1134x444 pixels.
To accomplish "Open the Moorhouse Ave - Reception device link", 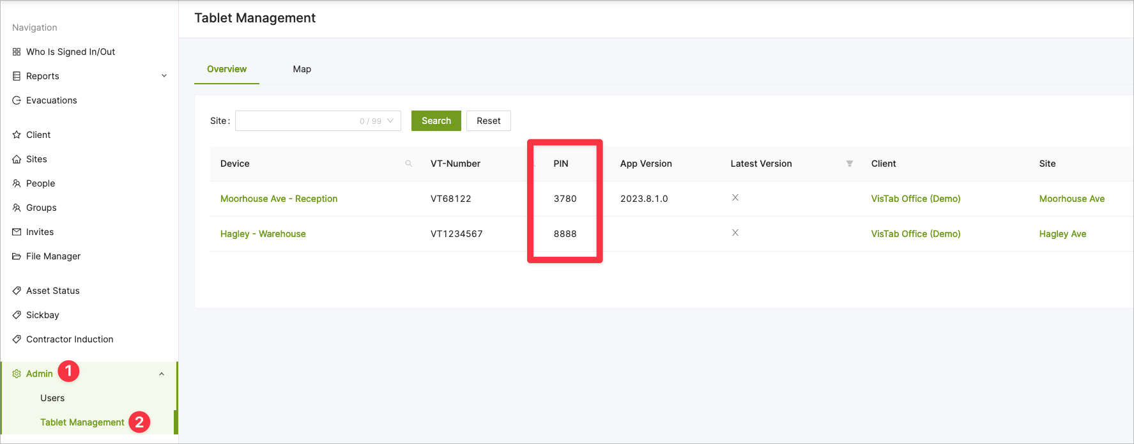I will [279, 199].
